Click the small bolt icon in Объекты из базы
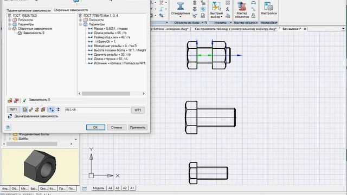347x195 pixels. (x=195, y=3)
